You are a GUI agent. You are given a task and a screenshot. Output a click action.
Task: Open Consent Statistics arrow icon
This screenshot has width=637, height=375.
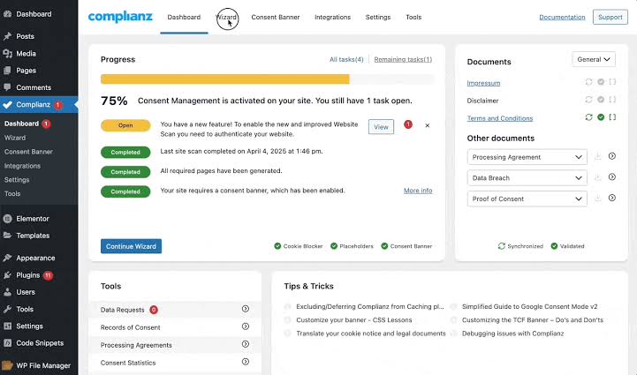246,362
